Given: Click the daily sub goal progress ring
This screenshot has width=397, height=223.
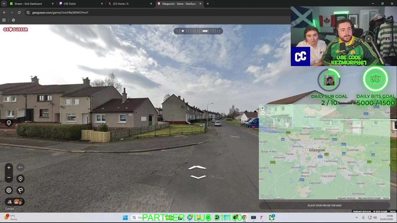Looking at the screenshot, I should click(329, 80).
